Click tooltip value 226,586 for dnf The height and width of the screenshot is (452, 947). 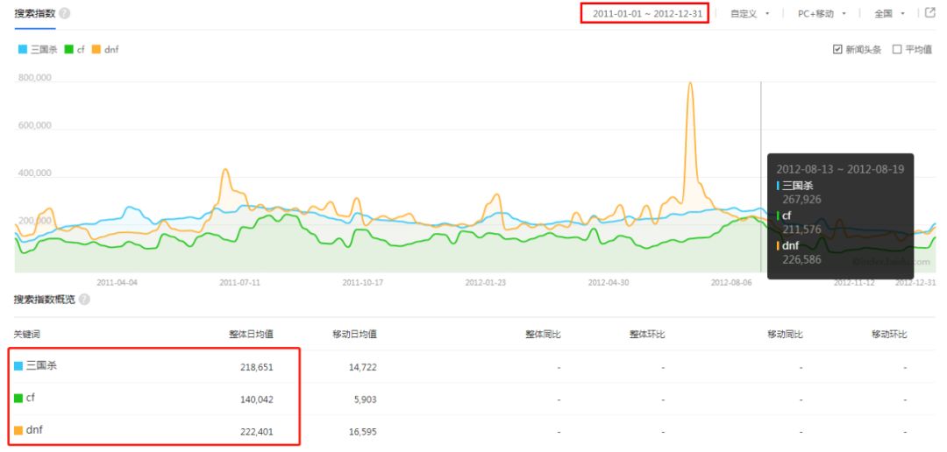pos(802,259)
